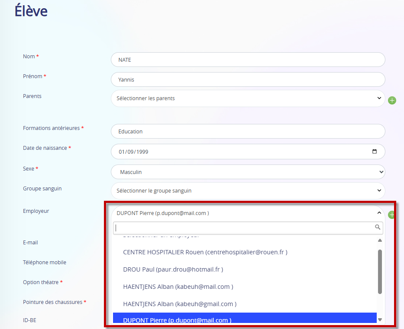
Task: Click the Prénom label
Action: (x=32, y=76)
